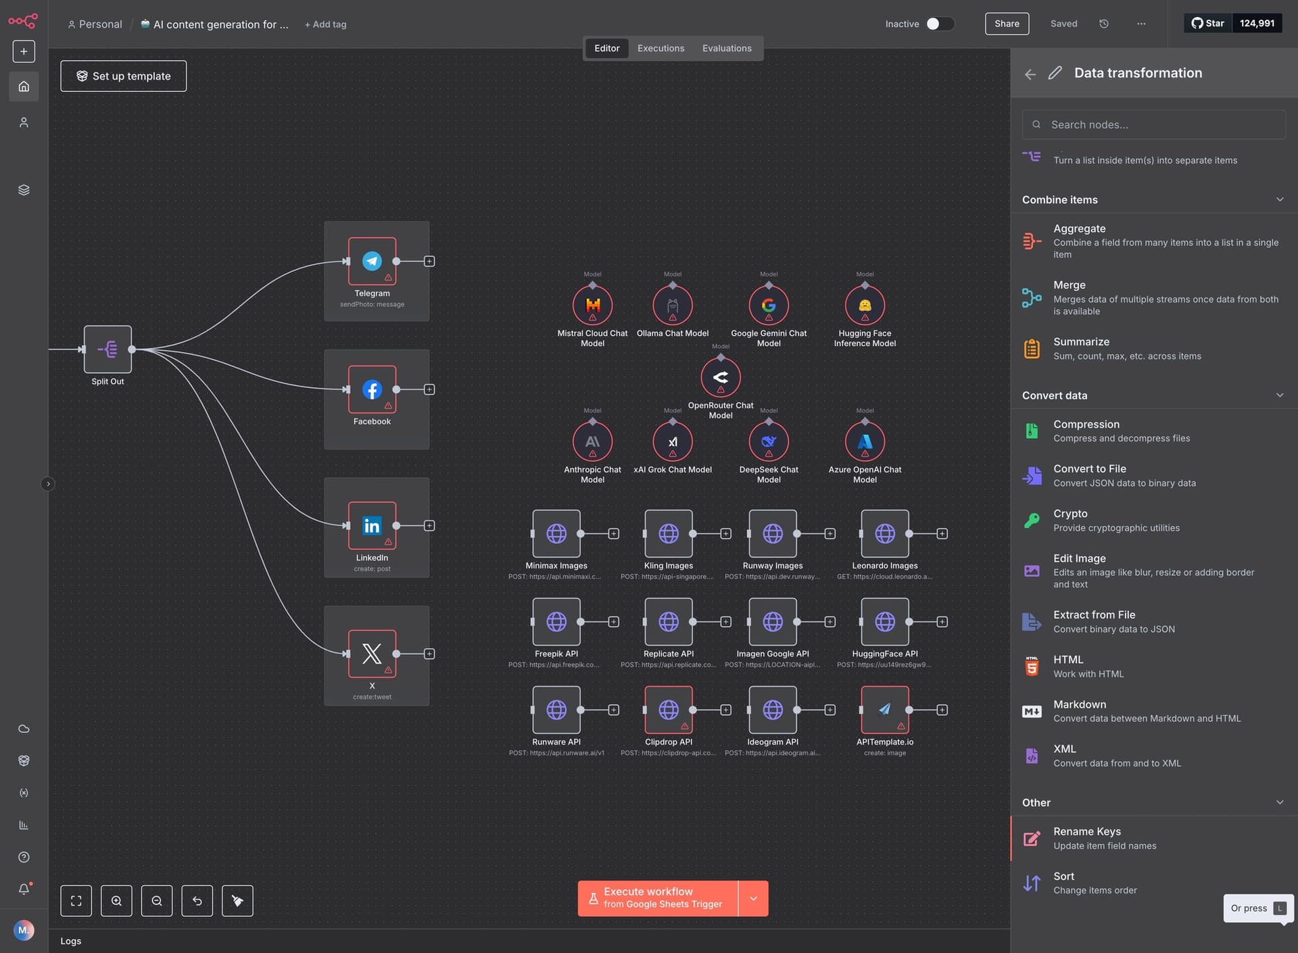Collapse the Other section chevron
The image size is (1298, 953).
tap(1279, 802)
